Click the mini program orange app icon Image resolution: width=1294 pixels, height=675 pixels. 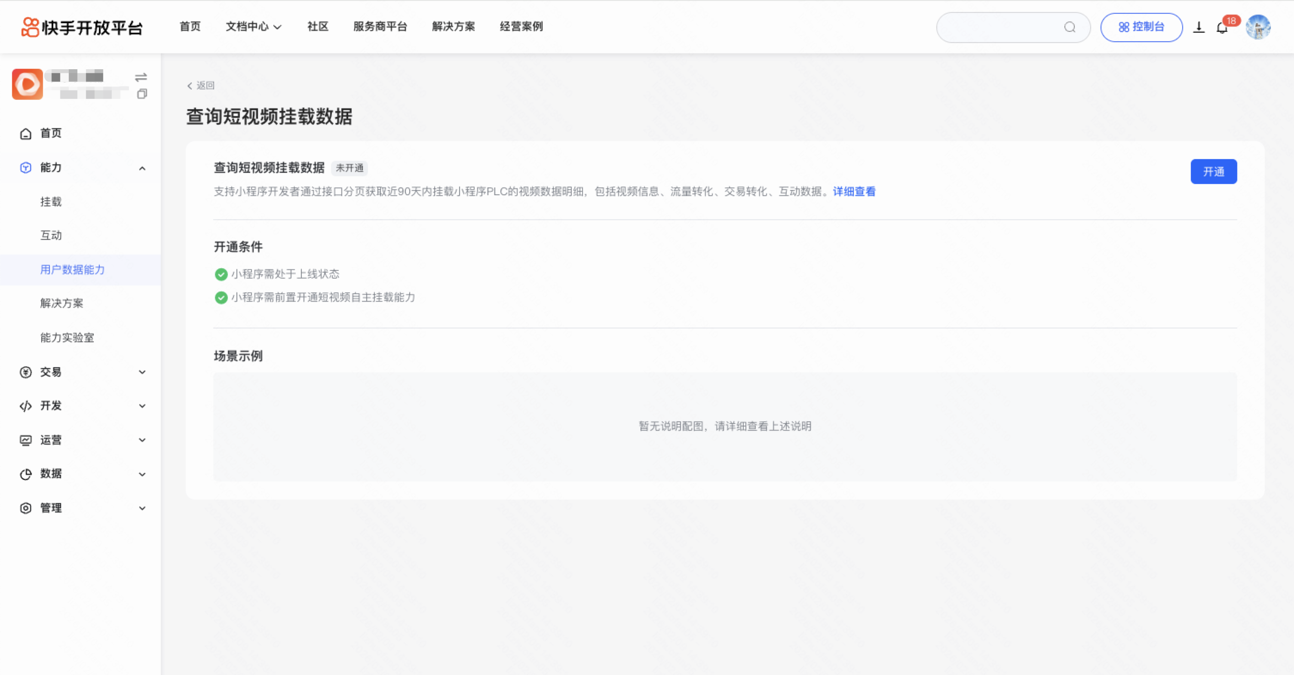[28, 84]
